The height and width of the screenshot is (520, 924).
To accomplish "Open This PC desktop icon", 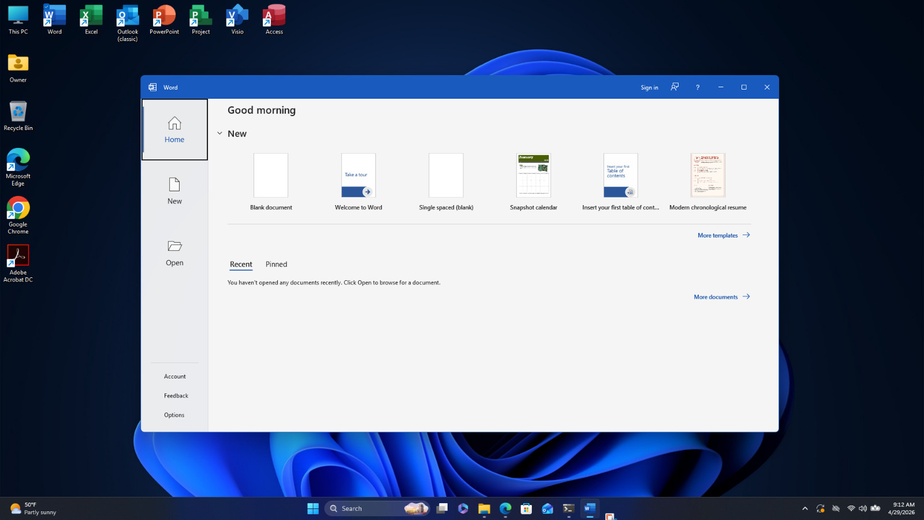I will [x=18, y=20].
